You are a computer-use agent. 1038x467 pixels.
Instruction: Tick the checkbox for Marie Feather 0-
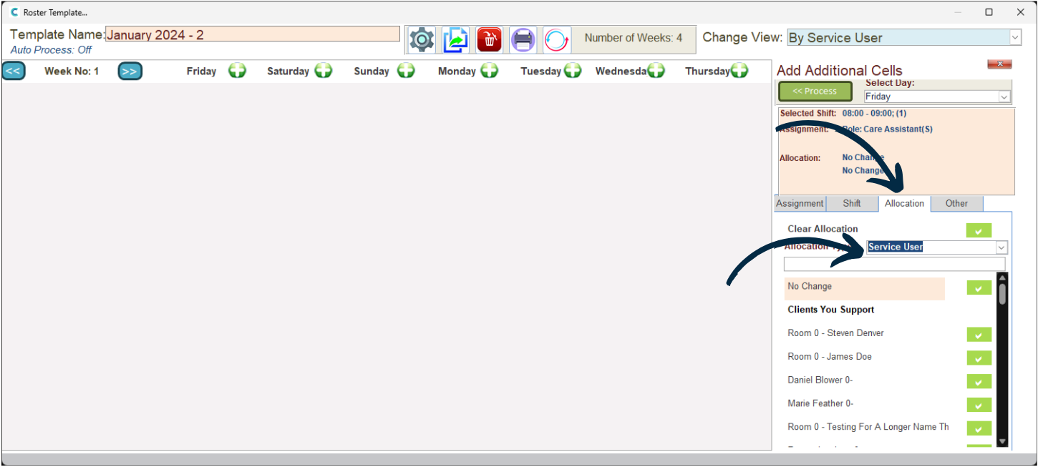[x=978, y=405]
